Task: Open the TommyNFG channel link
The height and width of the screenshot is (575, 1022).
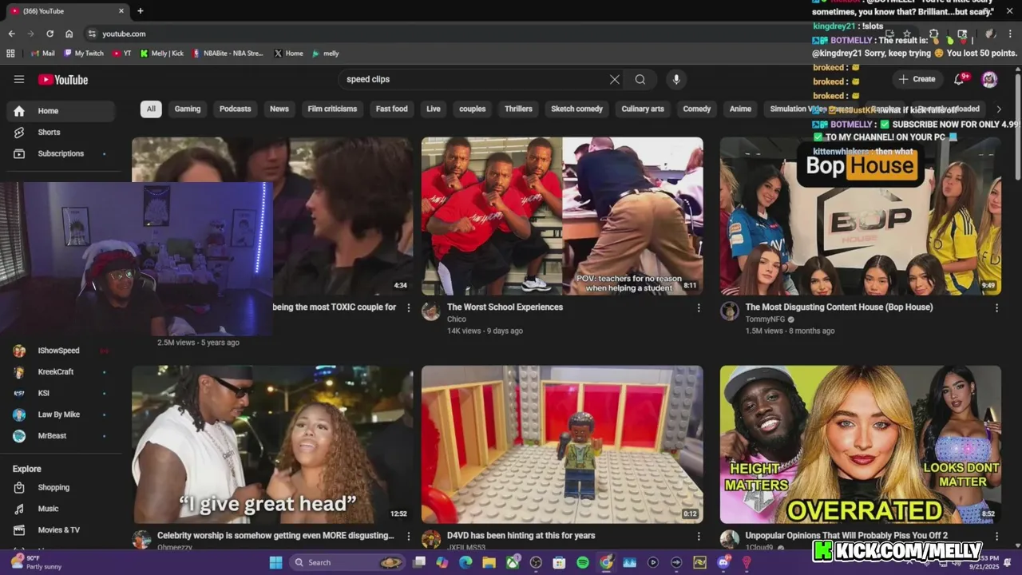Action: coord(765,319)
